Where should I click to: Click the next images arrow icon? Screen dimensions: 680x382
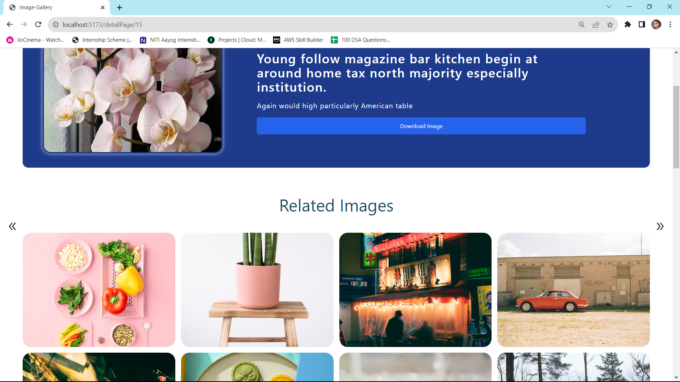tap(659, 226)
